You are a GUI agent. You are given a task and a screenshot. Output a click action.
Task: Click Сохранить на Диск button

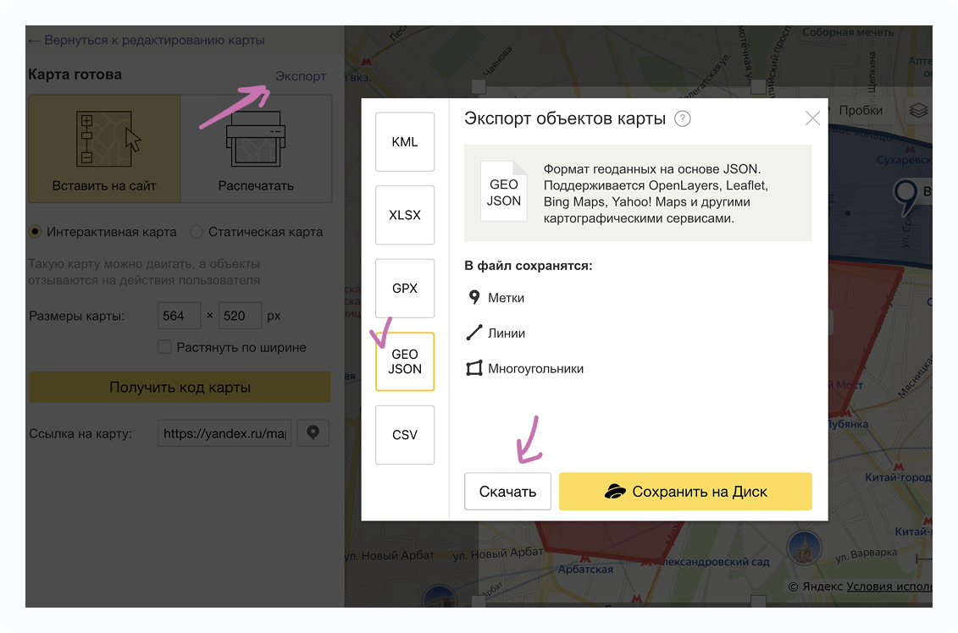pos(685,492)
